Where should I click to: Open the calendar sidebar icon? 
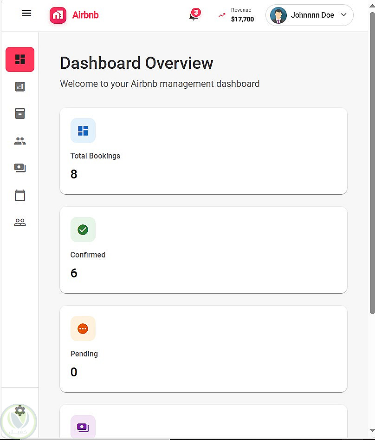[20, 195]
